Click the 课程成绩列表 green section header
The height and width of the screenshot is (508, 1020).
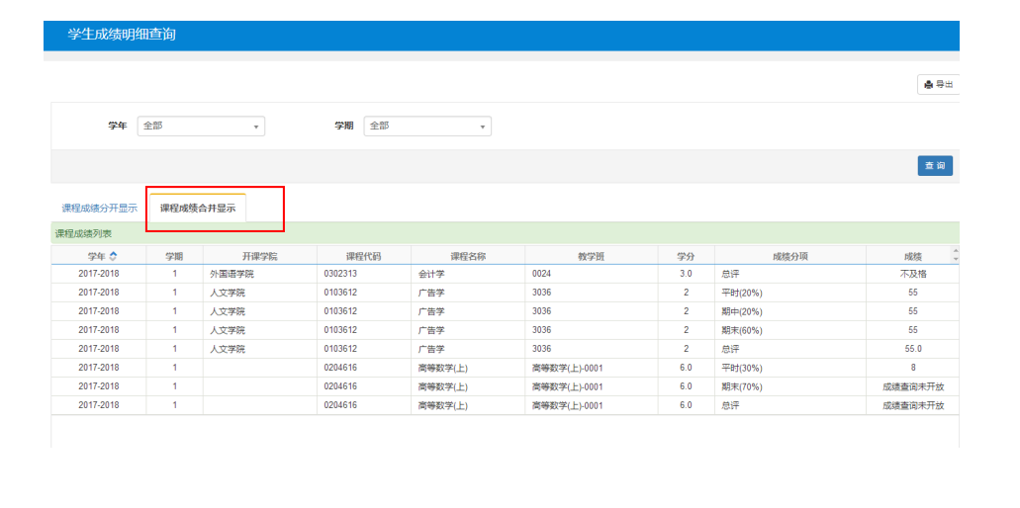click(x=83, y=234)
